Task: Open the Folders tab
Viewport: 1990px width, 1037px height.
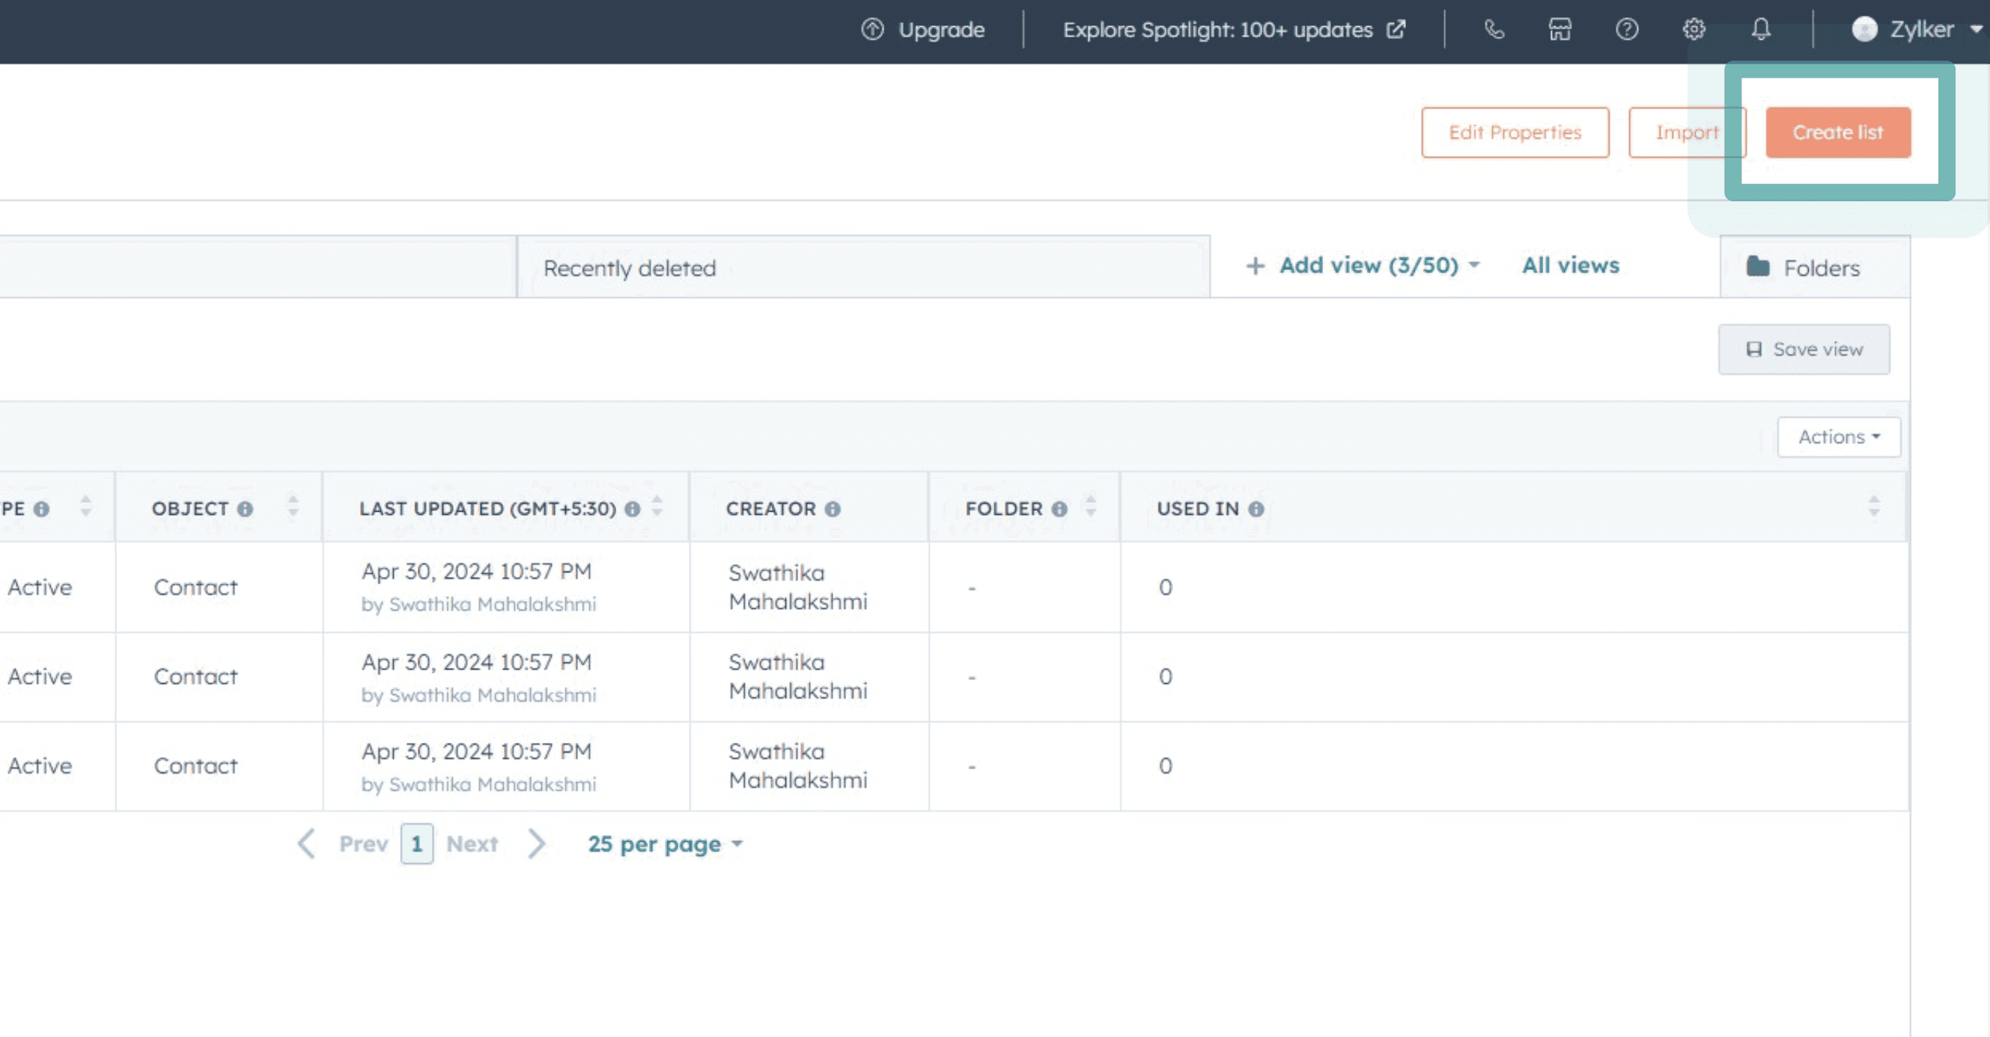Action: 1804,268
